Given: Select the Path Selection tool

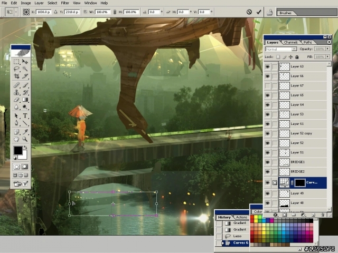Looking at the screenshot, I should click(x=16, y=116).
